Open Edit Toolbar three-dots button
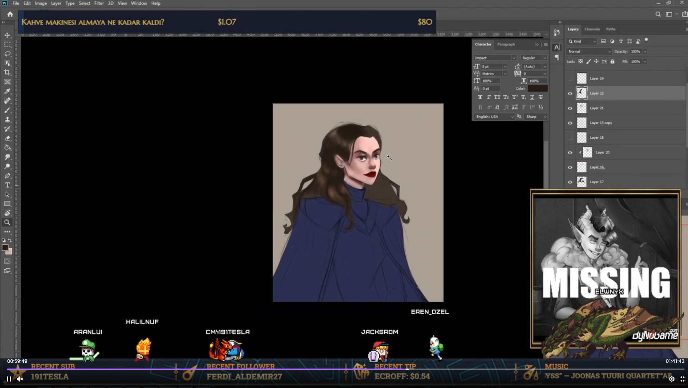This screenshot has width=688, height=388. coord(7,232)
